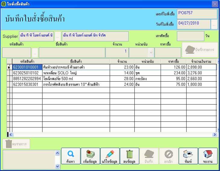Click the delete item button (ลบรายการ)
This screenshot has width=220, height=171.
pyautogui.click(x=16, y=144)
